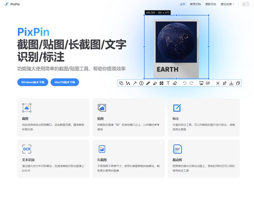The image size is (254, 201).
Task: Open the 主页 nav item
Action: (x=182, y=4)
